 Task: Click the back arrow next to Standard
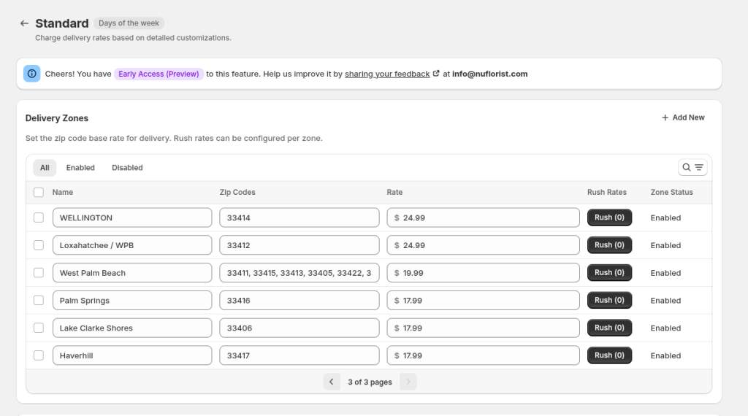(x=24, y=23)
